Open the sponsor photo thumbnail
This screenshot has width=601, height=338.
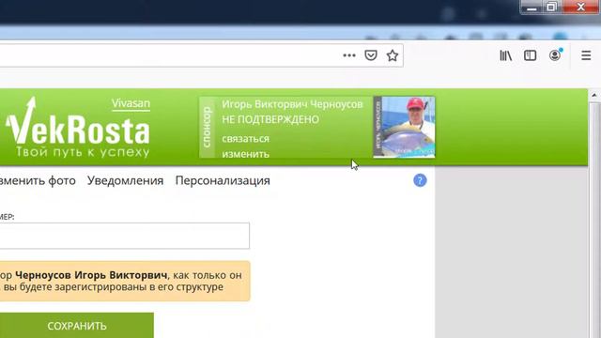pyautogui.click(x=404, y=128)
